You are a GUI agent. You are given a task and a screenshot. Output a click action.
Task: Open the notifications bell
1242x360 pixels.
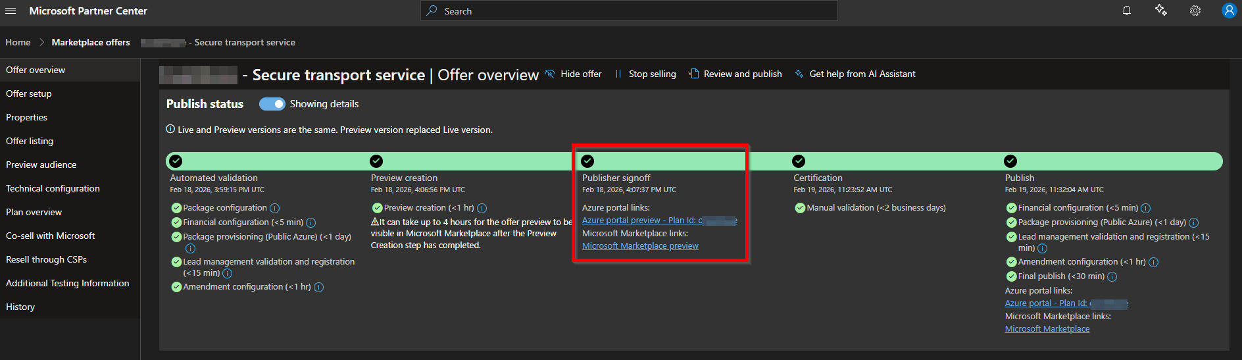point(1127,11)
